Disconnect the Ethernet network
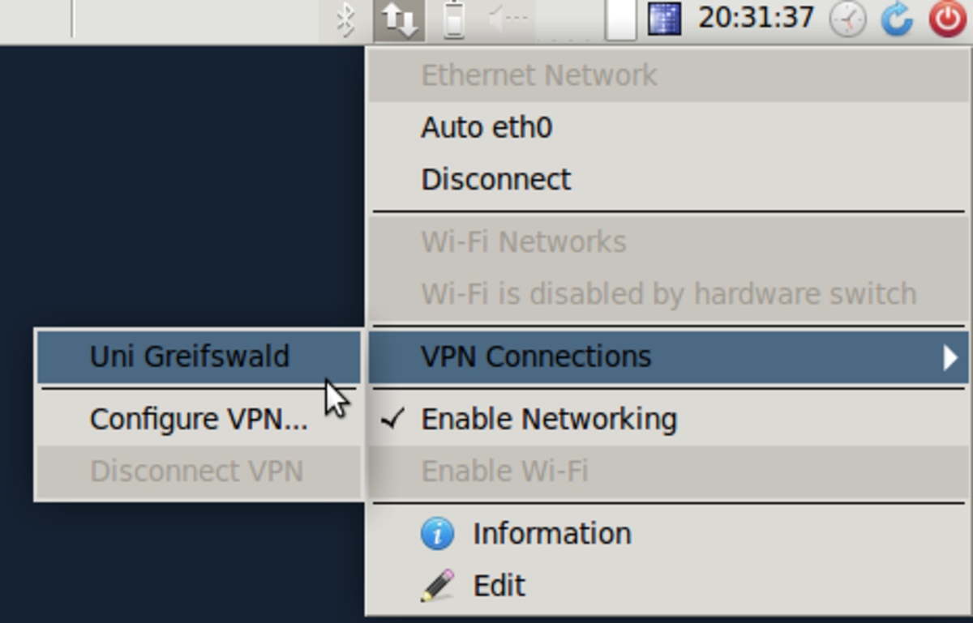The width and height of the screenshot is (973, 623). 495,179
